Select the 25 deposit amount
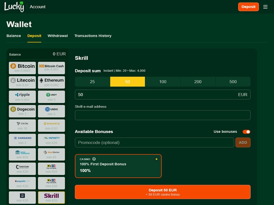 (x=92, y=82)
